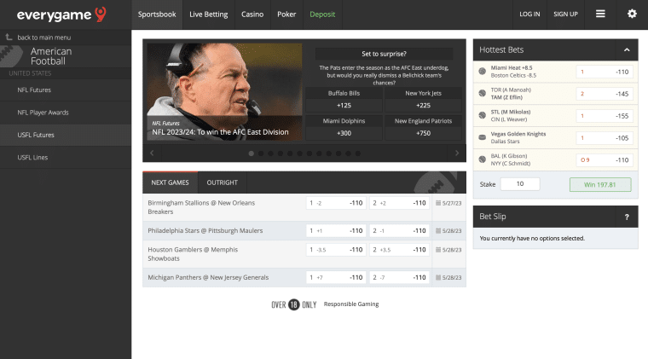Select the NEXT GAMES tab
The image size is (648, 359).
click(170, 182)
